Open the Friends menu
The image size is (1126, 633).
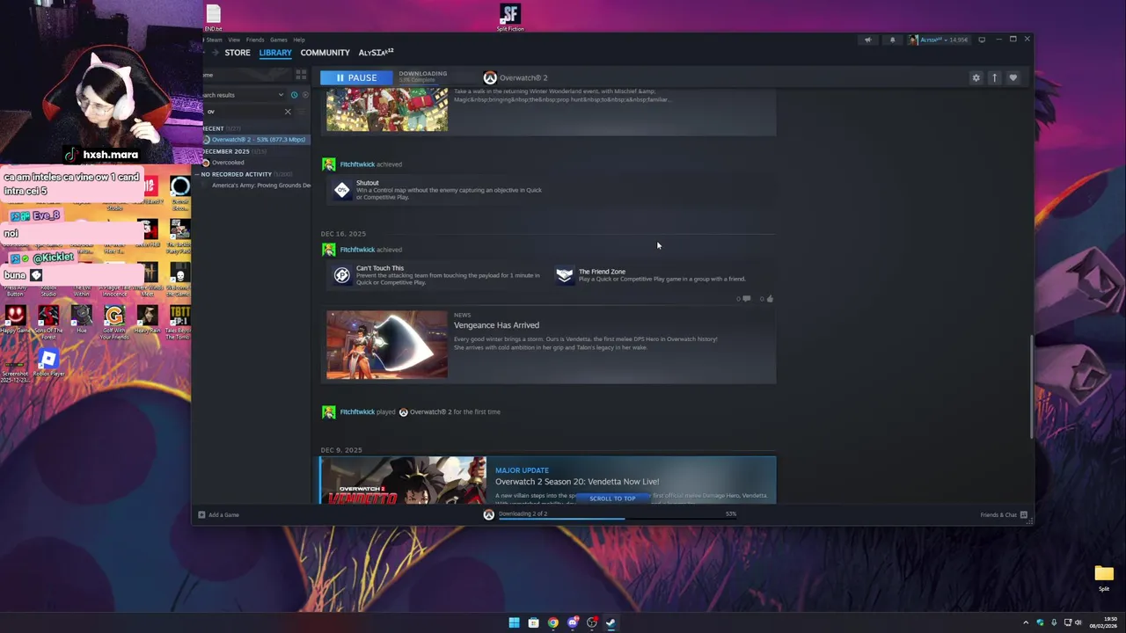tap(255, 40)
